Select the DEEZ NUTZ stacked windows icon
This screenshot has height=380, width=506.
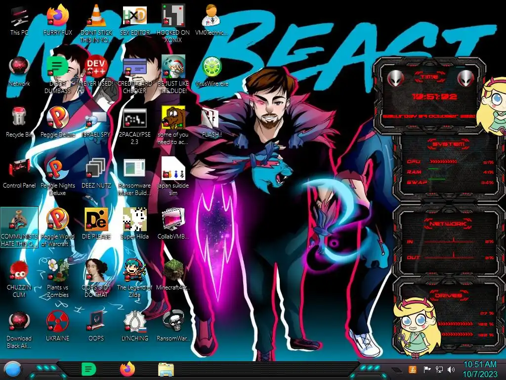(x=96, y=174)
